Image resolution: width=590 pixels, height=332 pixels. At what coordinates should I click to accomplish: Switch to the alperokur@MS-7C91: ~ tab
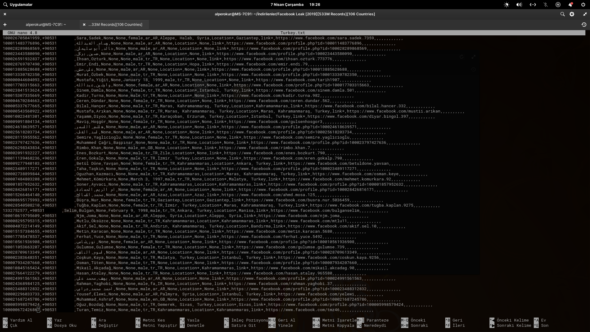pyautogui.click(x=46, y=25)
